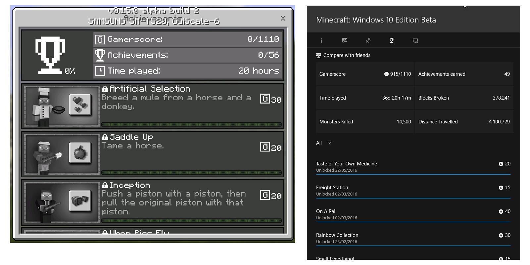Click the Inception green progress bar
530x265 pixels.
pyautogui.click(x=191, y=221)
